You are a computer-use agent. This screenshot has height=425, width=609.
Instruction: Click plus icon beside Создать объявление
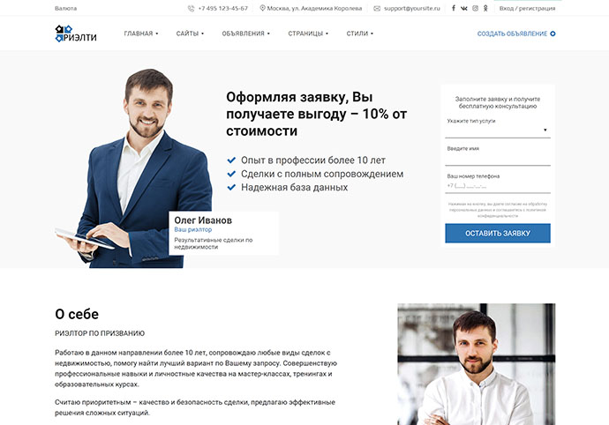(x=553, y=34)
